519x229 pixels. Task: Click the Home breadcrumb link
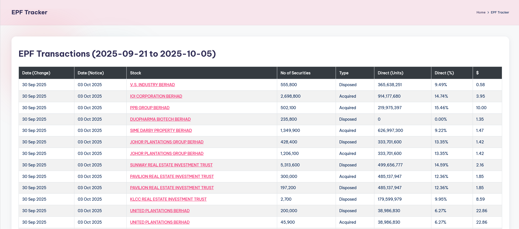click(x=481, y=12)
